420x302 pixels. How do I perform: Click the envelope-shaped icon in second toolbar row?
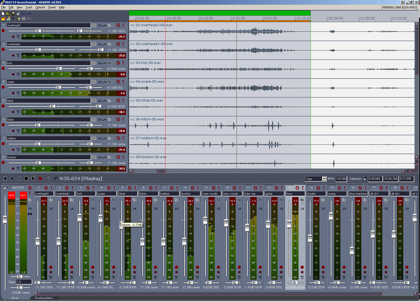pyautogui.click(x=3, y=19)
